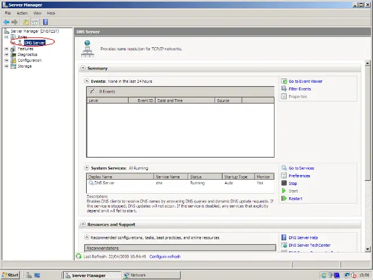Click the Features tree node icon
Screen dimensions: 373x280
coord(13,48)
